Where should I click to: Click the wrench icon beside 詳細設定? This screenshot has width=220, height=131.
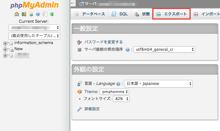tap(79, 109)
